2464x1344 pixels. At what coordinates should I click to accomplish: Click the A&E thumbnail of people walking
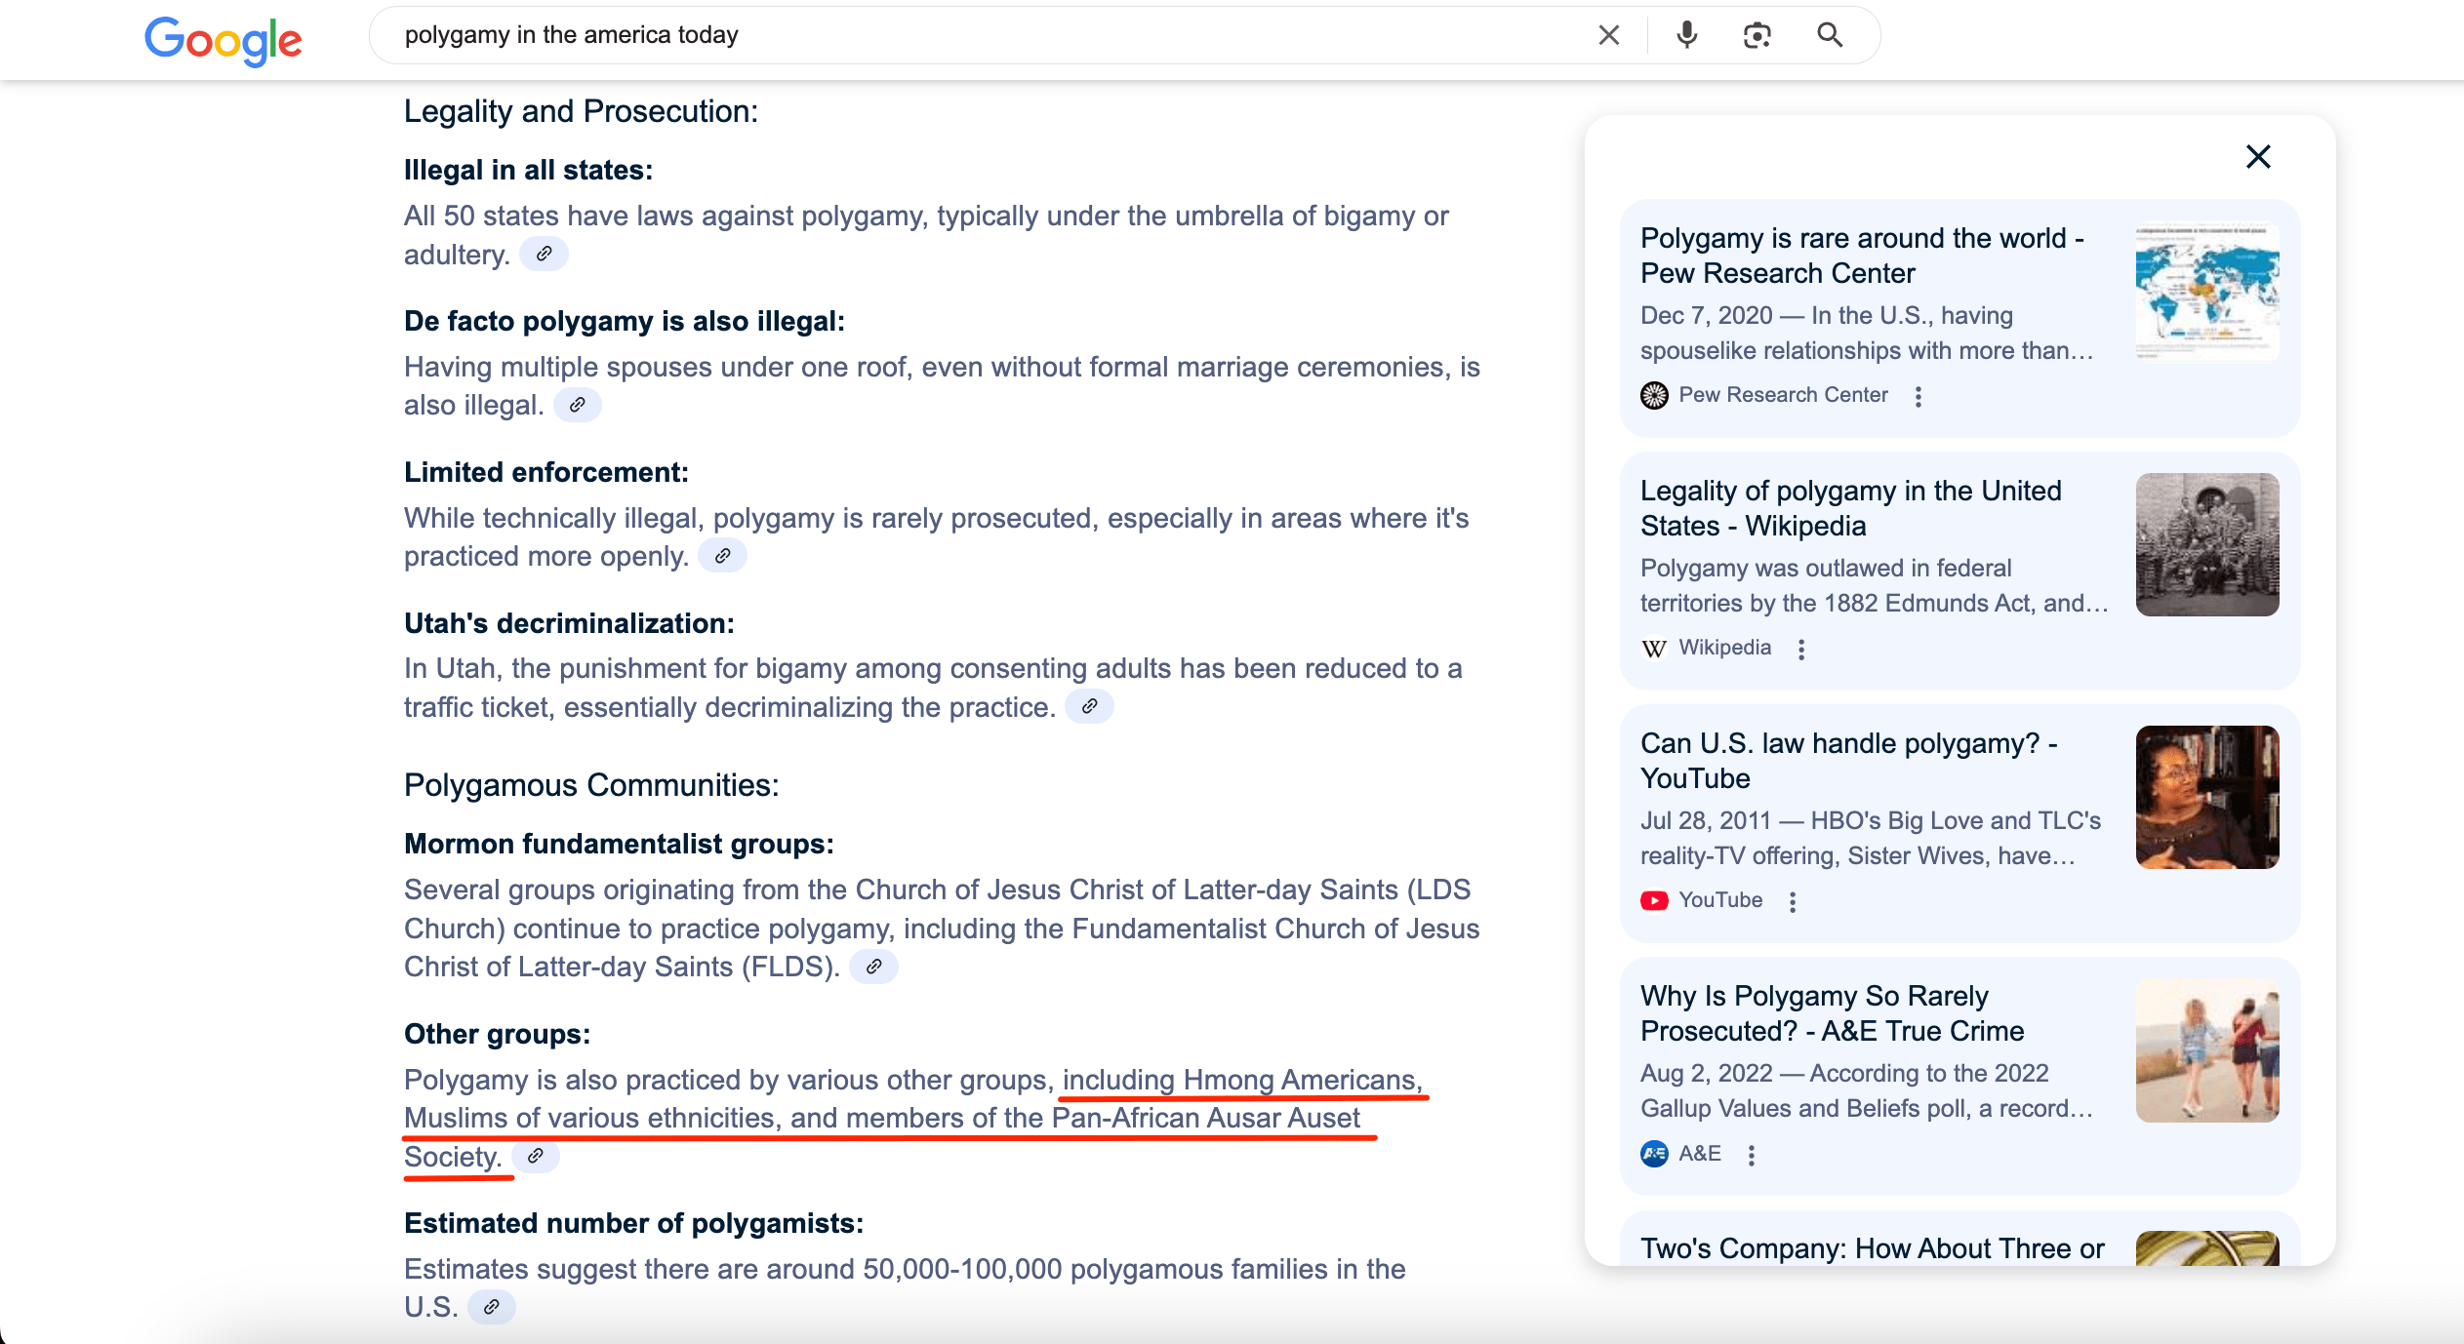pyautogui.click(x=2207, y=1049)
